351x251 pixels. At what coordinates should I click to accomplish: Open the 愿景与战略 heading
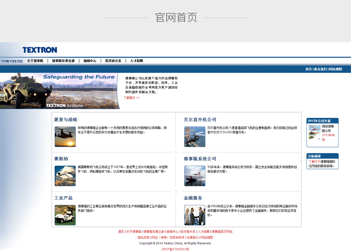[x=66, y=119]
